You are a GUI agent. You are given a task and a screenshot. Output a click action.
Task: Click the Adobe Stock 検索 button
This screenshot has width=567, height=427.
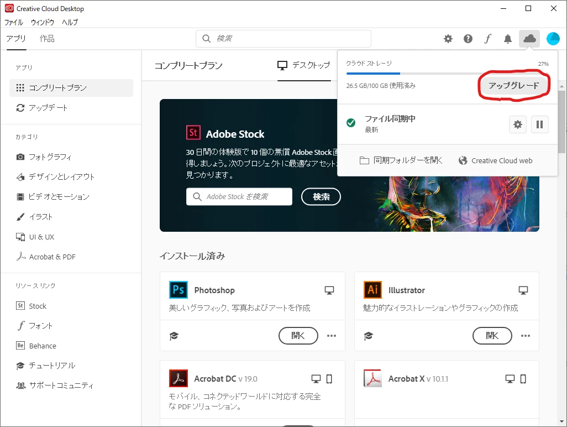321,196
